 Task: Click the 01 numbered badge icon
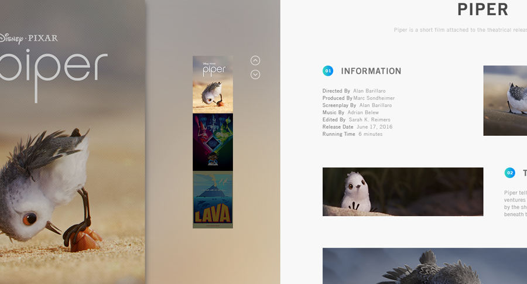pos(328,71)
